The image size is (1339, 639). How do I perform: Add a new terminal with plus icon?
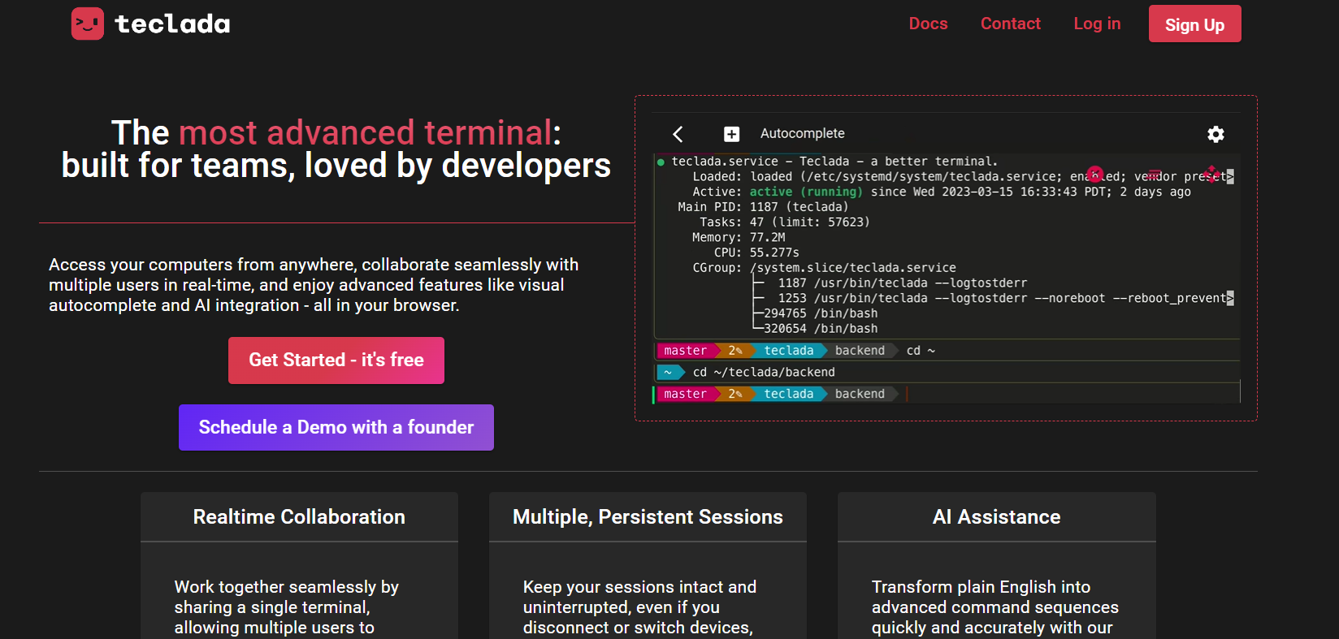pos(731,134)
